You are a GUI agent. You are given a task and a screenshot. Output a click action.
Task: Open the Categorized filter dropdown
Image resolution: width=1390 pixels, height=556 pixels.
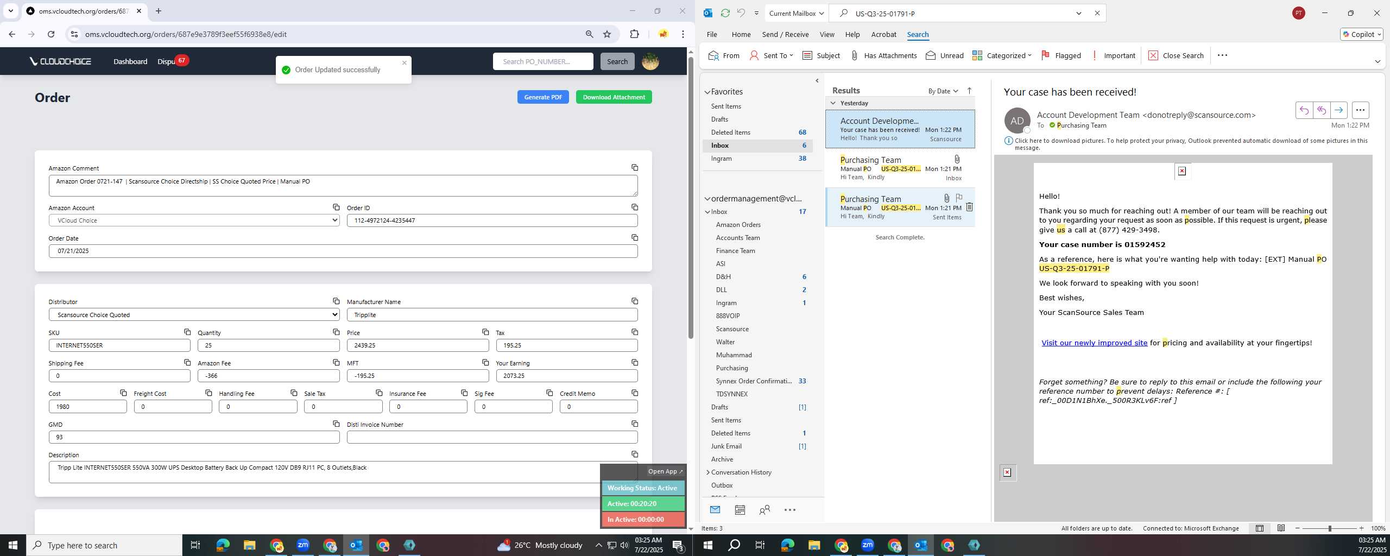(1002, 55)
